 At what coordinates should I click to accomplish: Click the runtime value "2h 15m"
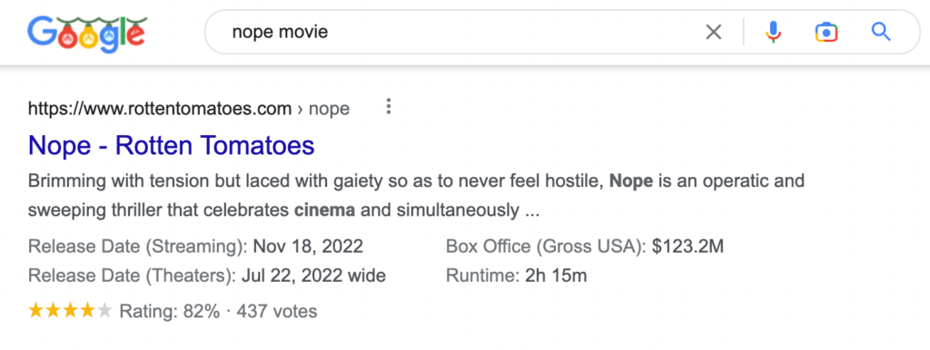pos(556,276)
